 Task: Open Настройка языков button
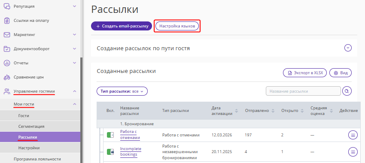[x=177, y=26]
